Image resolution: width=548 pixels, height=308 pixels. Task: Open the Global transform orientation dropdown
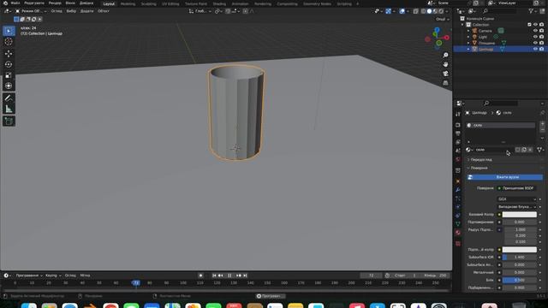click(x=200, y=11)
